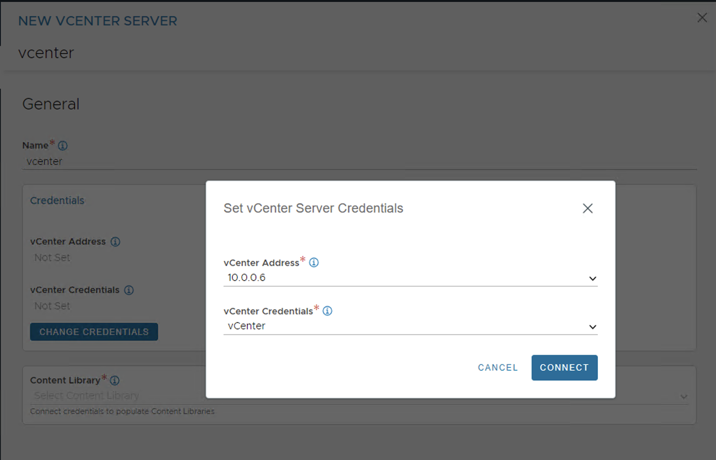
Task: Click the Set vCenter Server Credentials title
Action: tap(313, 208)
